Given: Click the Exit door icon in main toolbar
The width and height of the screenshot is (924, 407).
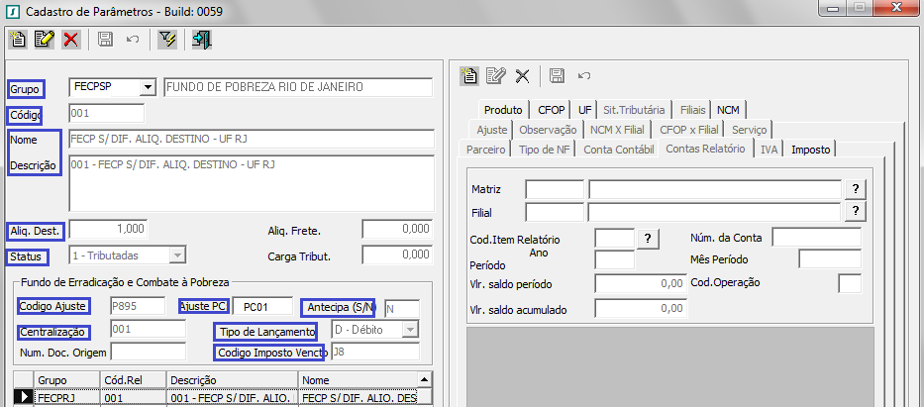Looking at the screenshot, I should point(202,40).
